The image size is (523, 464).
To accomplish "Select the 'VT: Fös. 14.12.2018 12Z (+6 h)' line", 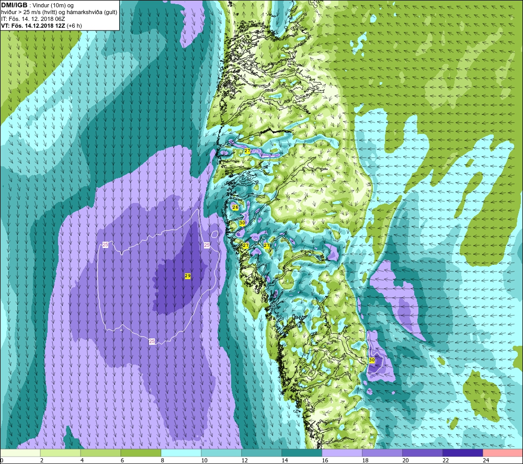I will point(41,25).
